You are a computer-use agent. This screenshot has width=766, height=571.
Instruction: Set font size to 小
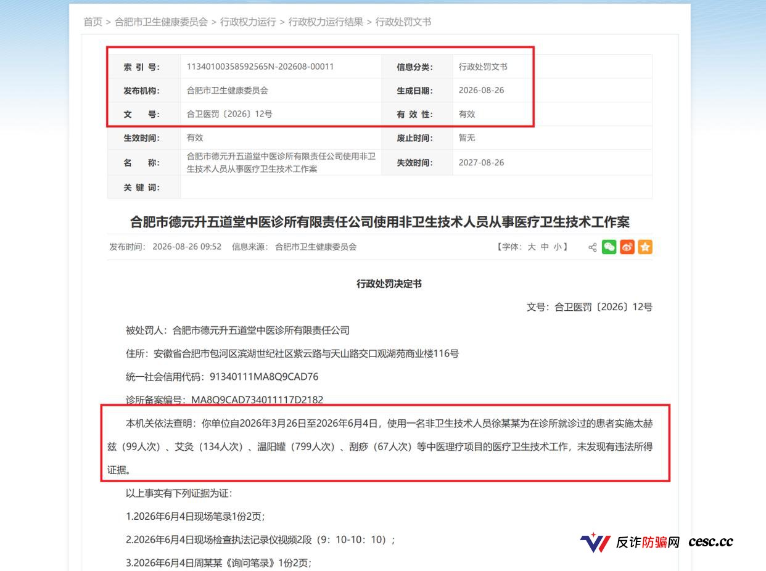[558, 247]
